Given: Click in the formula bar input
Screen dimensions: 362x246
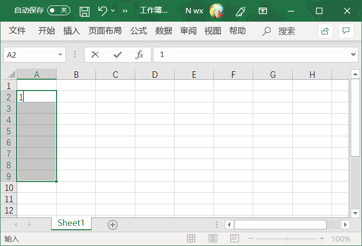Looking at the screenshot, I should (252, 55).
